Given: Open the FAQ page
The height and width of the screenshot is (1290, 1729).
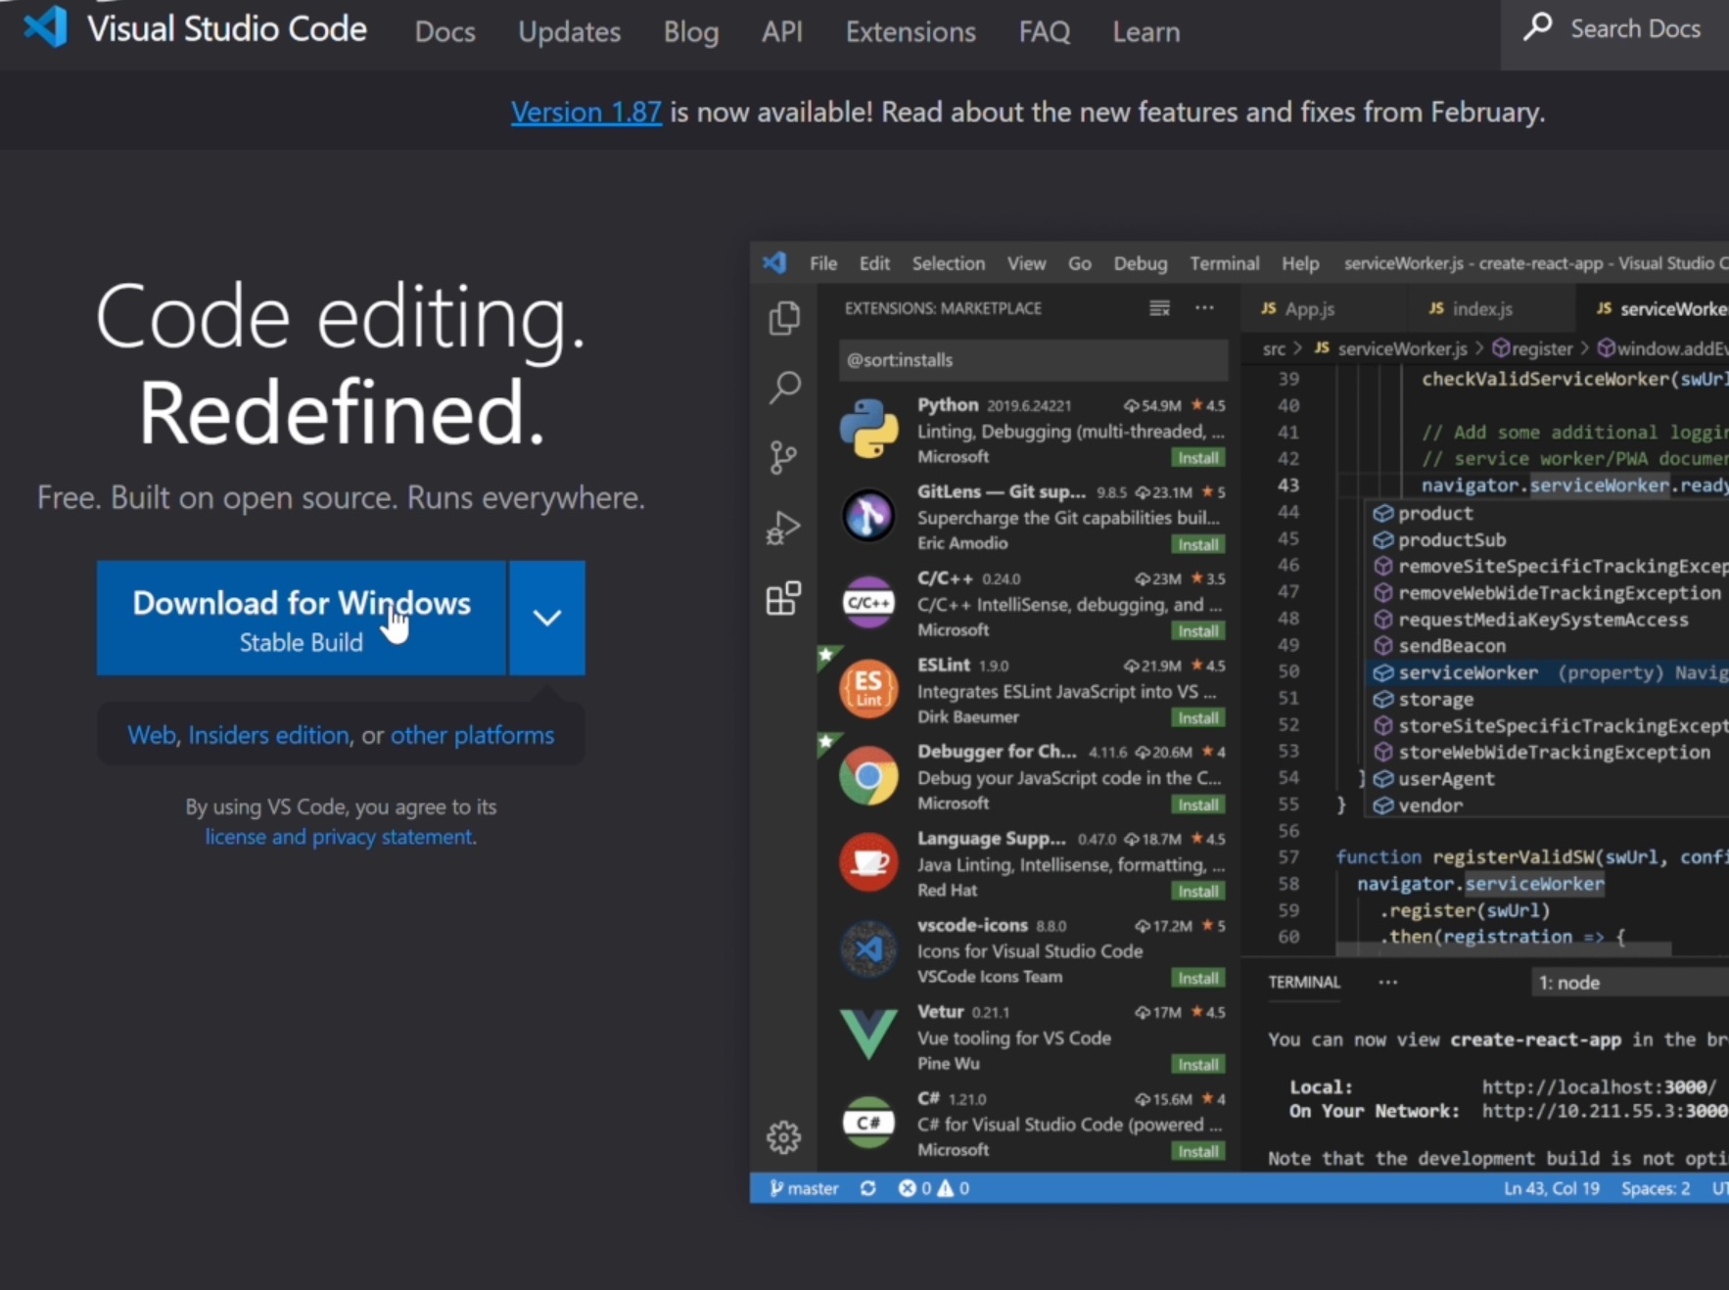Looking at the screenshot, I should [1045, 32].
